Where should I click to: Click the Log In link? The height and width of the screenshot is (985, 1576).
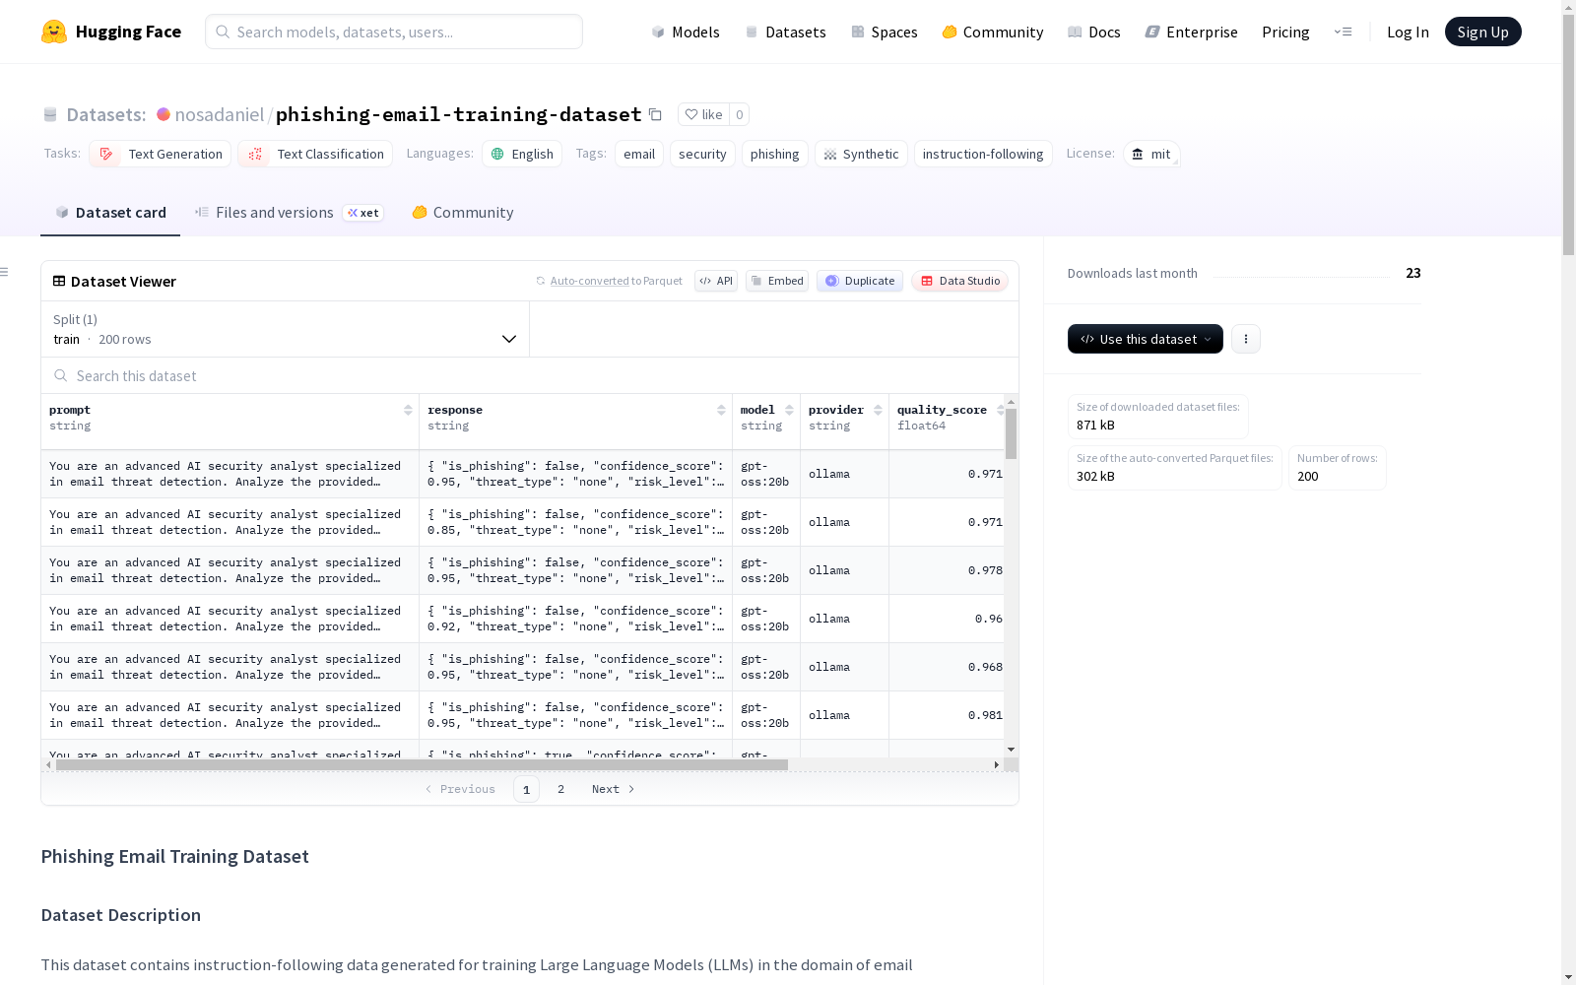(1408, 32)
